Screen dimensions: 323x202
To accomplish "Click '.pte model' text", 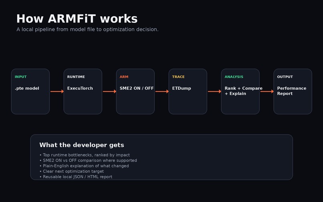I will point(27,88).
